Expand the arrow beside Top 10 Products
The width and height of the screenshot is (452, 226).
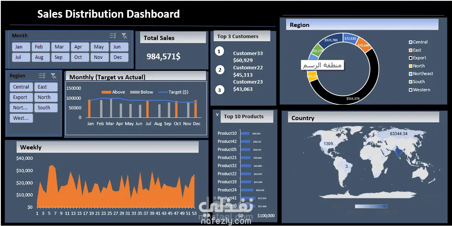pyautogui.click(x=218, y=115)
